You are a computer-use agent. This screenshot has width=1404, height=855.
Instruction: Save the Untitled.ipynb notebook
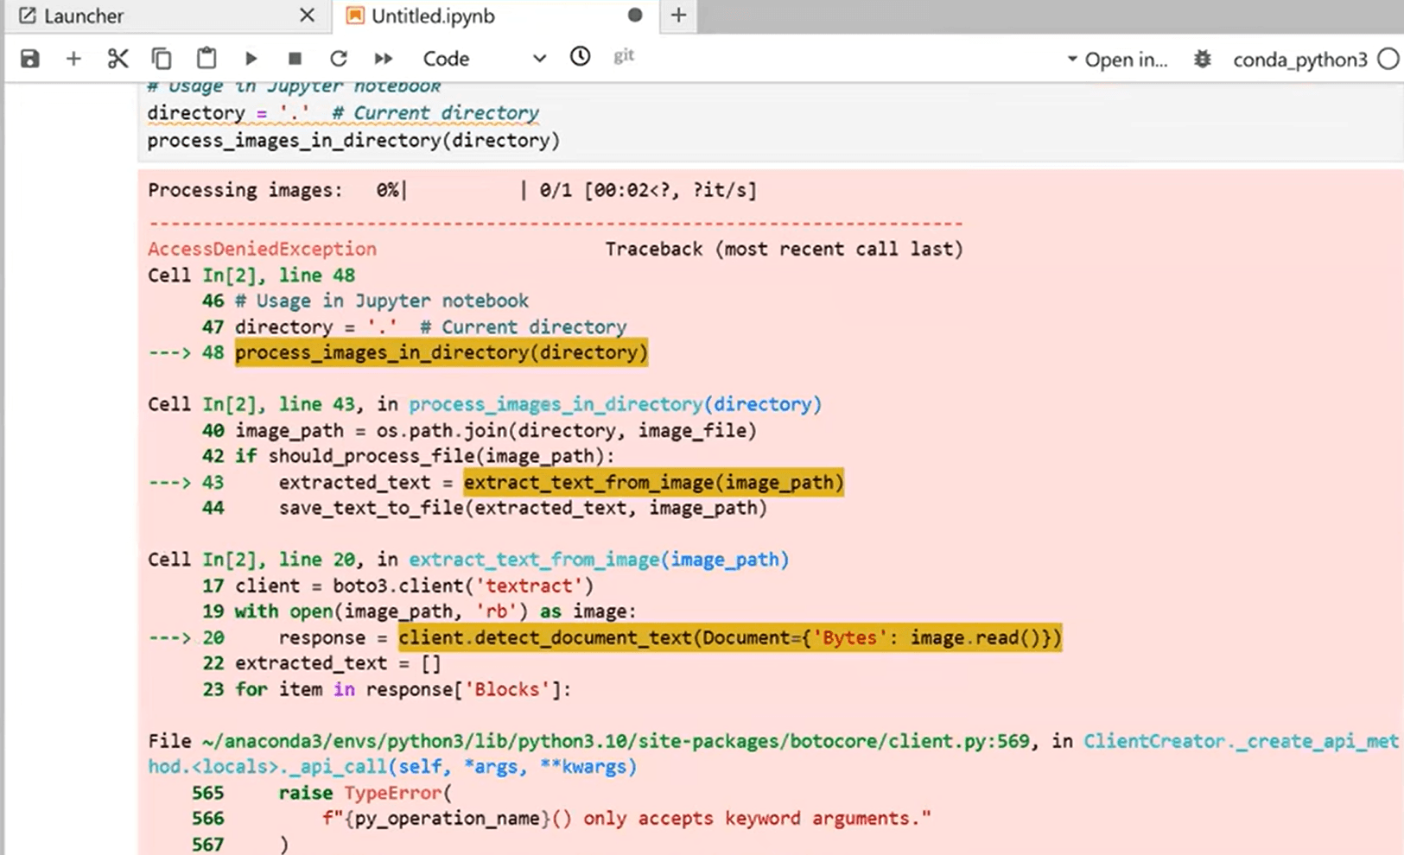[x=29, y=58]
